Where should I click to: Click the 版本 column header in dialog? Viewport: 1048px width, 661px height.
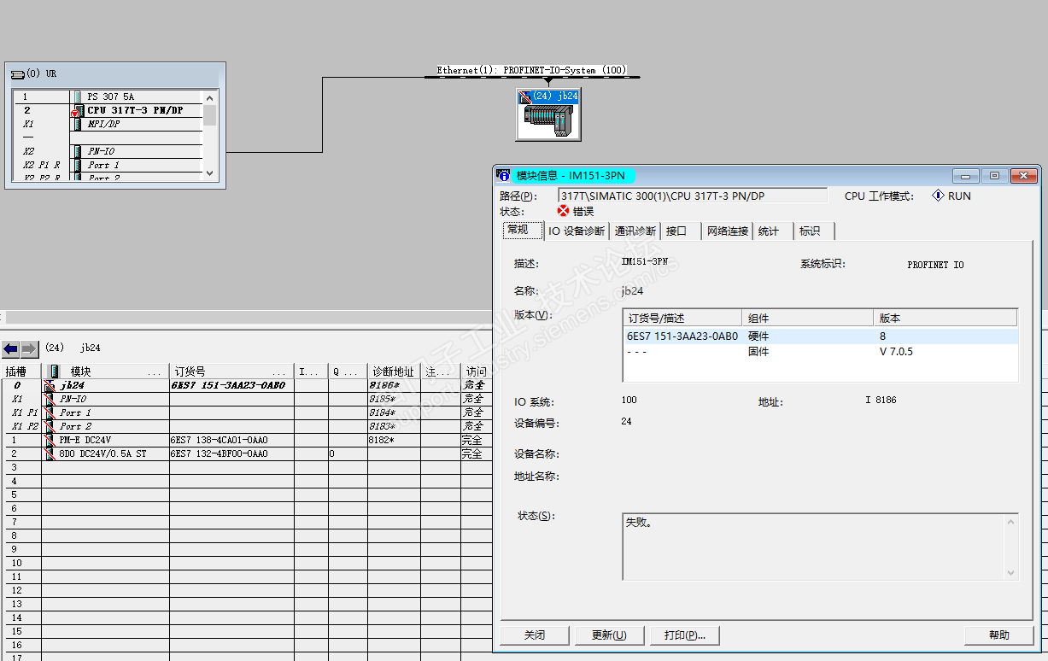[946, 318]
